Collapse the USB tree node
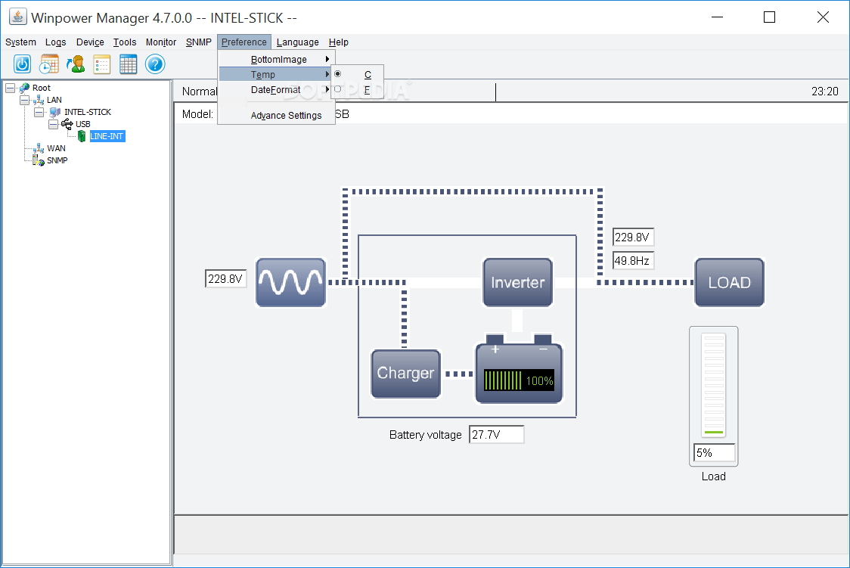This screenshot has height=568, width=850. click(x=53, y=124)
